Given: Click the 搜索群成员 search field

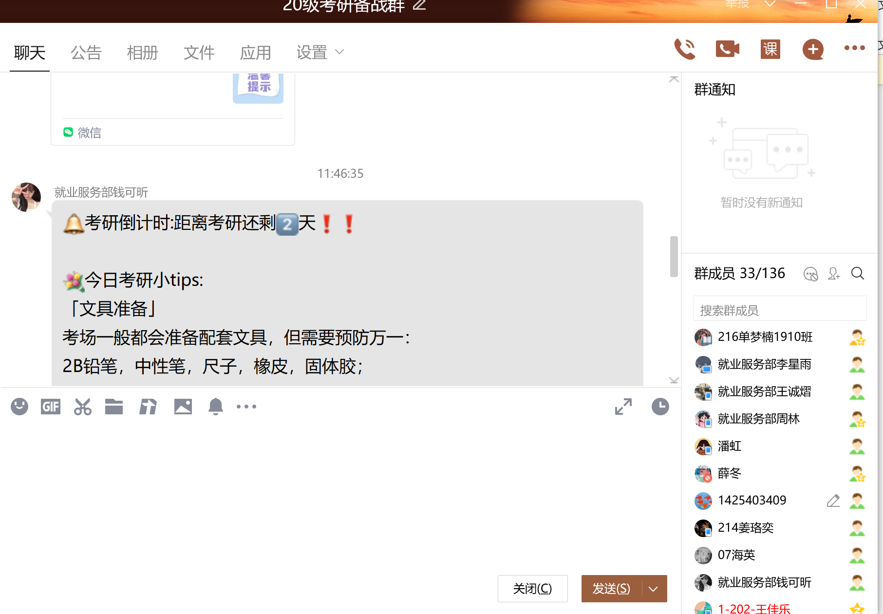Looking at the screenshot, I should coord(779,310).
